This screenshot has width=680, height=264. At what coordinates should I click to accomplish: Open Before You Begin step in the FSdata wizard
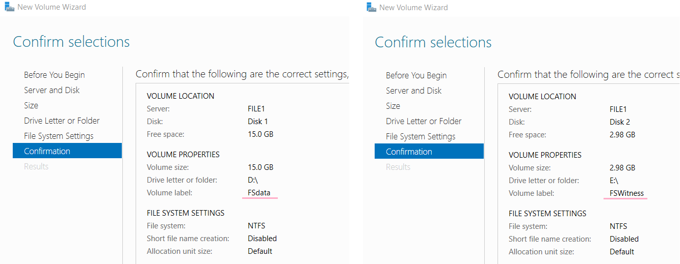coord(54,75)
